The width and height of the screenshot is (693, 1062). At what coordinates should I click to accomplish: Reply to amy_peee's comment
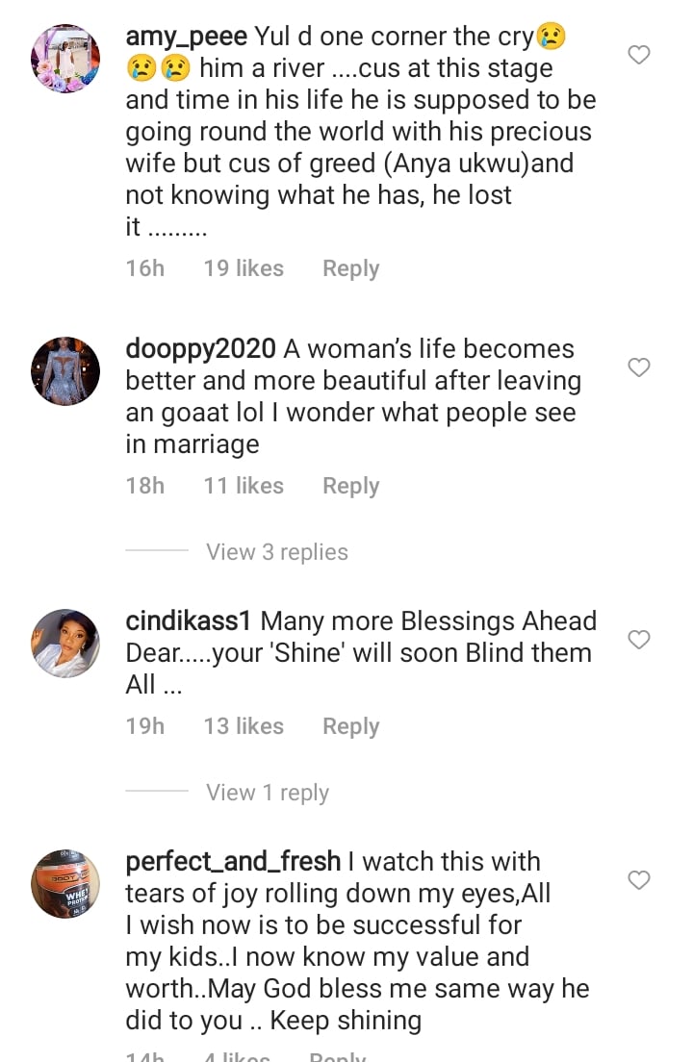(350, 268)
